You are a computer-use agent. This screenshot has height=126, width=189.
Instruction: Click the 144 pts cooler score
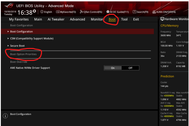[164, 86]
